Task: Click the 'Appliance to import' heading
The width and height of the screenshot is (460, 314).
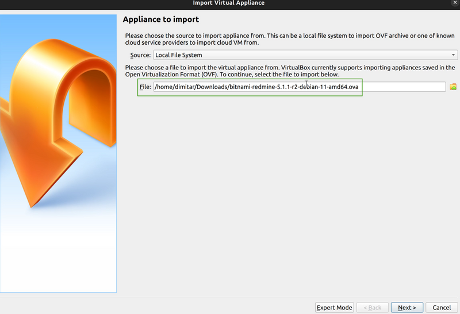Action: click(x=161, y=20)
